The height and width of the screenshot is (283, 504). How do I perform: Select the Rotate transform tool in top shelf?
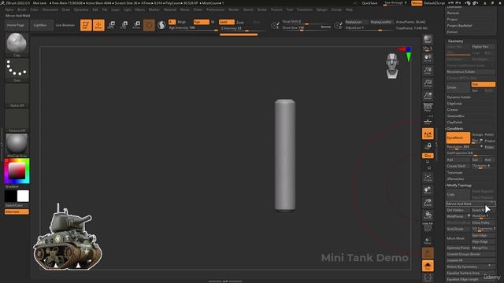[x=136, y=25]
